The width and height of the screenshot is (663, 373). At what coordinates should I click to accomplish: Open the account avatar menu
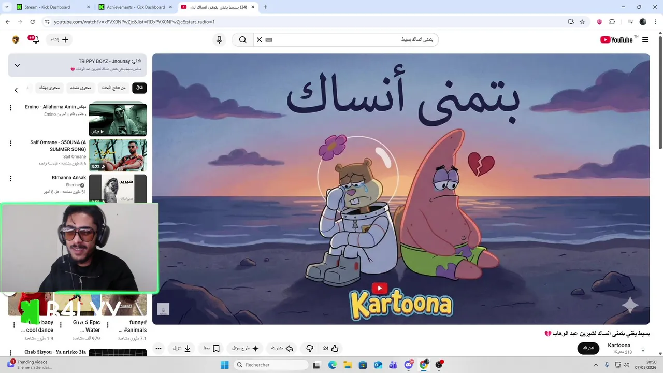tap(16, 40)
